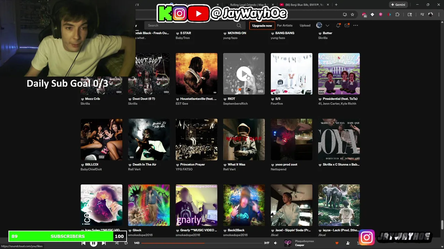This screenshot has height=249, width=444.
Task: Open the notifications bell
Action: pos(338,25)
